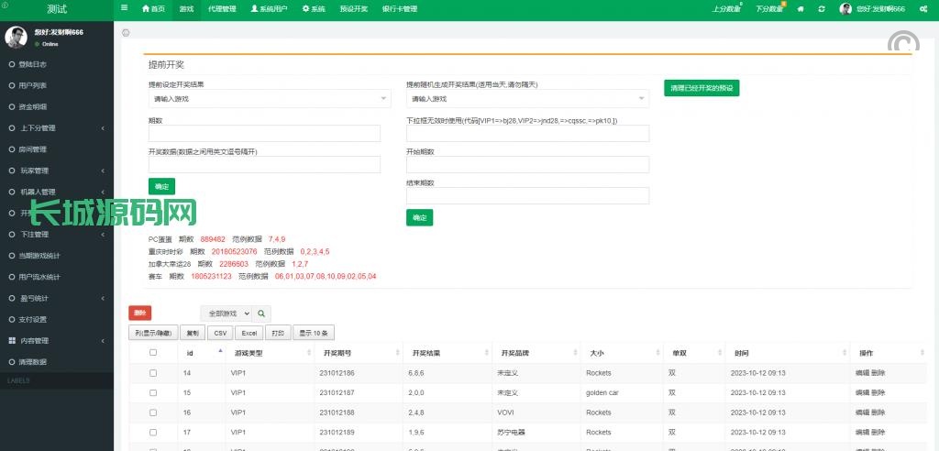Click the 开始期数 input field

coord(527,165)
